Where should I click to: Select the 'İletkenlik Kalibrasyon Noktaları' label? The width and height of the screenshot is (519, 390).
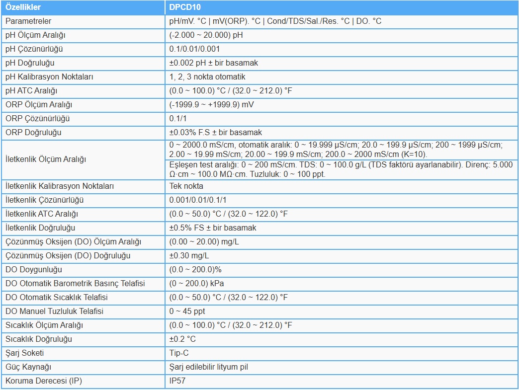coord(60,186)
